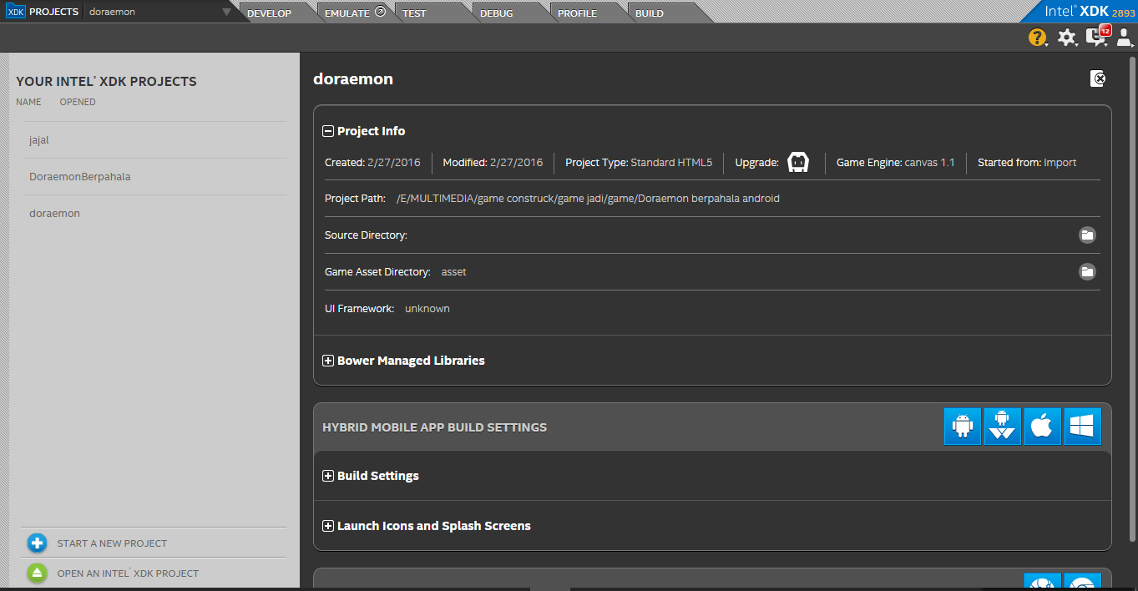Click the Project Type: Standard HTML5 text

click(639, 163)
